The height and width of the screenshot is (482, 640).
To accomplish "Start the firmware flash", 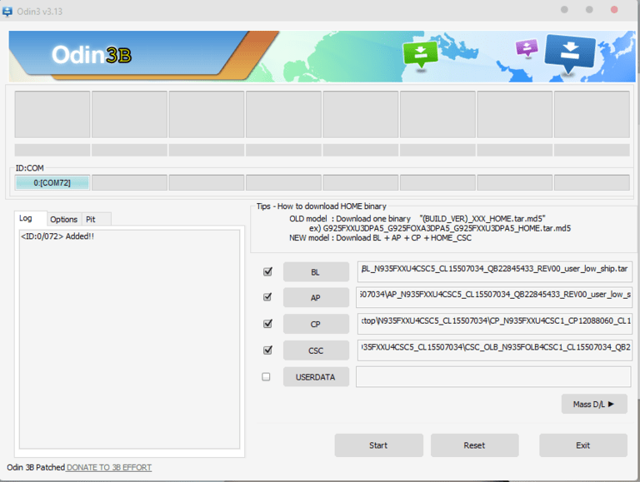I will (x=378, y=445).
